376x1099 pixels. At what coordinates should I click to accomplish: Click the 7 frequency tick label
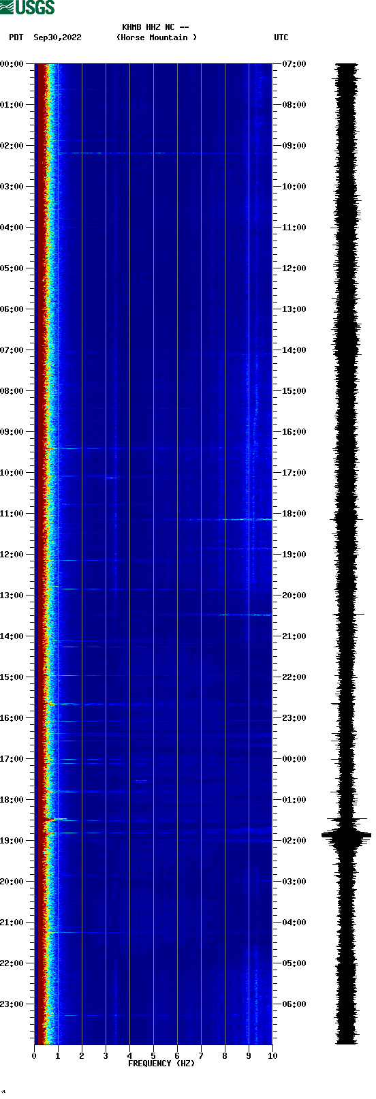pos(201,1056)
